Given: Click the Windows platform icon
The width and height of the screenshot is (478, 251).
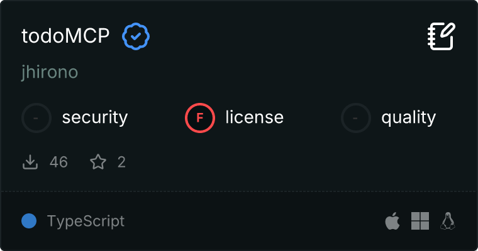Looking at the screenshot, I should pyautogui.click(x=420, y=221).
